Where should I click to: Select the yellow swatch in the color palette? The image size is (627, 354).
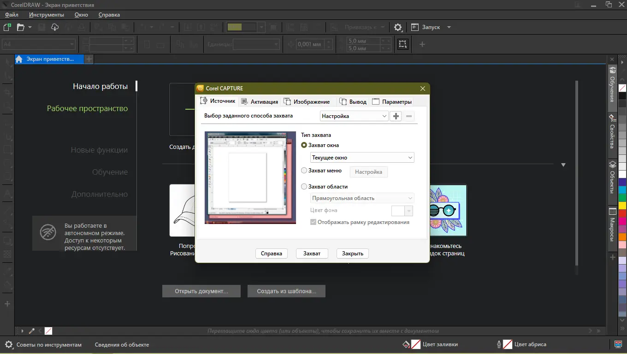pyautogui.click(x=622, y=206)
